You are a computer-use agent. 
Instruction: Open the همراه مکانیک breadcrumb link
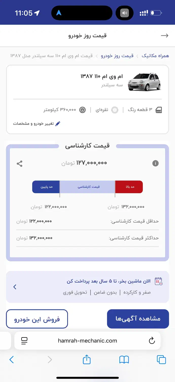point(155,56)
